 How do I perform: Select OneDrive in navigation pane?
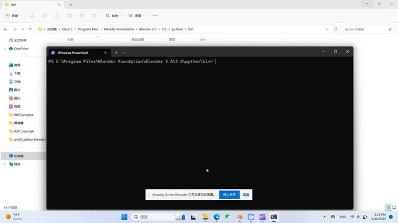click(x=19, y=48)
